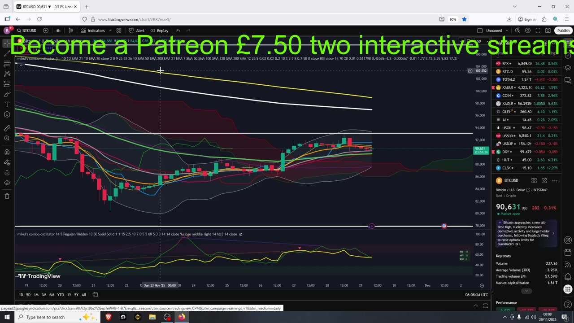Select the Text annotation tool
The image size is (574, 323).
click(x=7, y=104)
